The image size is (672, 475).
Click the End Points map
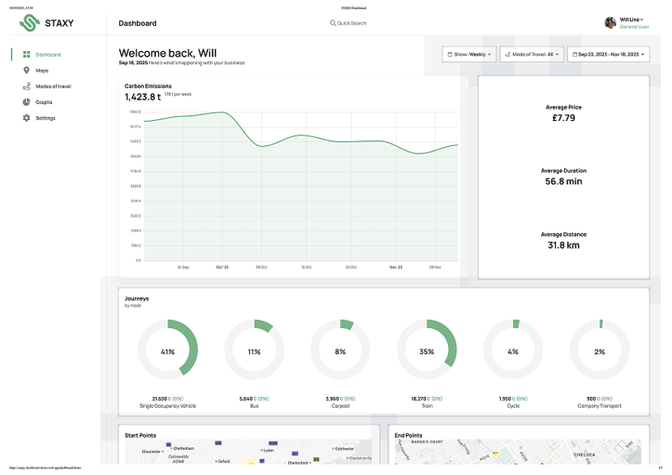coord(518,452)
